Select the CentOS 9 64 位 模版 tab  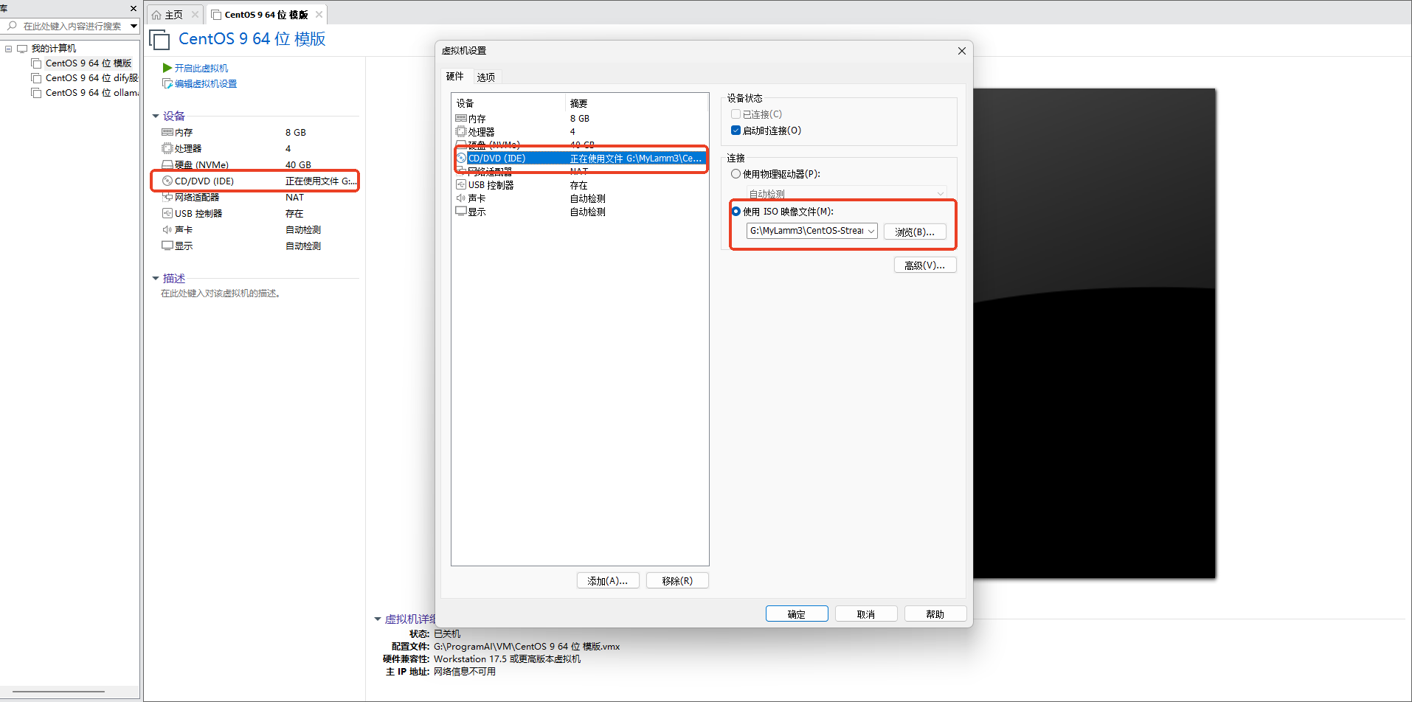pyautogui.click(x=266, y=15)
